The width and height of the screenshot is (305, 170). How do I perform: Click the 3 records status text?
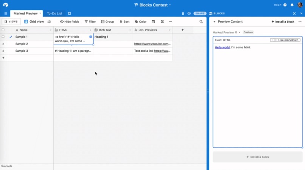pyautogui.click(x=6, y=166)
